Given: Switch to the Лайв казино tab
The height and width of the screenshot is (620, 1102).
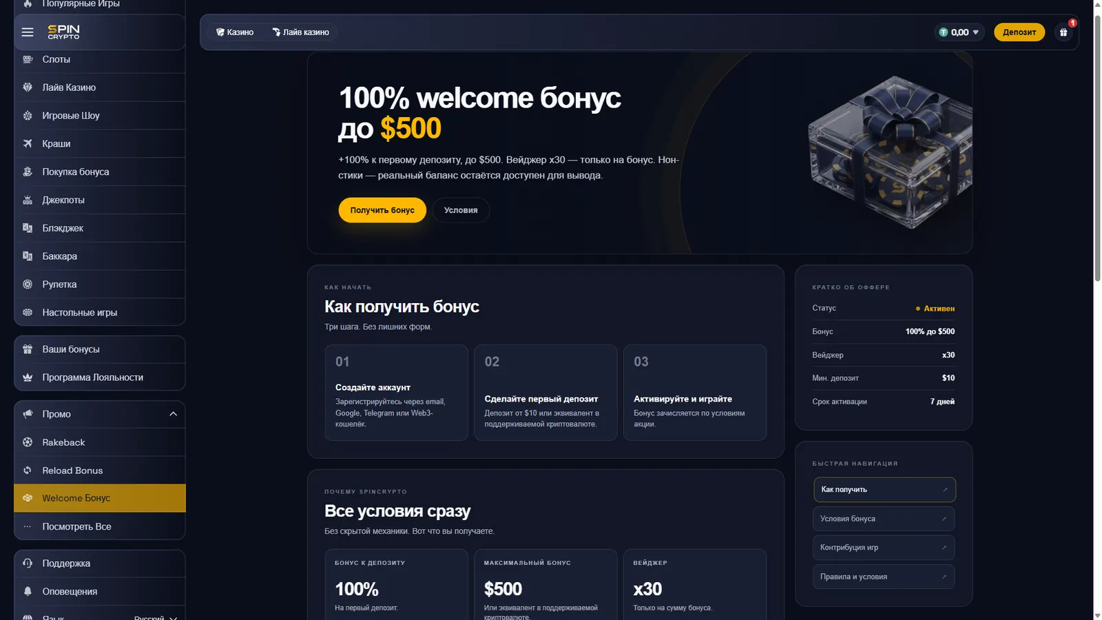Looking at the screenshot, I should (300, 32).
